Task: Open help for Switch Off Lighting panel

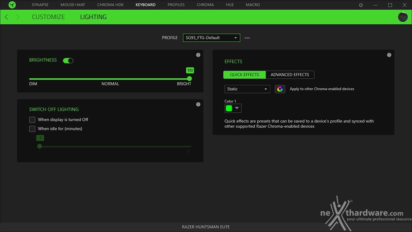Action: pyautogui.click(x=198, y=104)
